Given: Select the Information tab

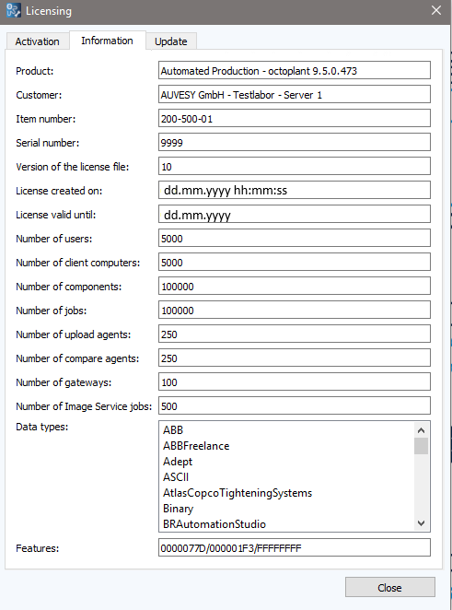Looking at the screenshot, I should click(108, 41).
